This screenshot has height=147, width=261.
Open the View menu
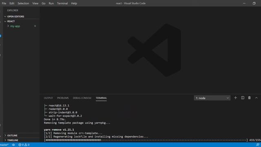tap(35, 3)
